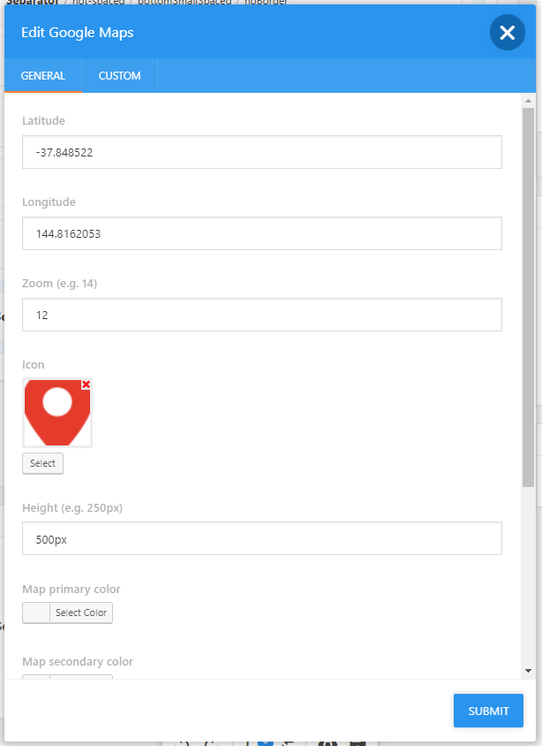Viewport: 542px width, 746px height.
Task: Open the Map primary color swatch
Action: [36, 613]
